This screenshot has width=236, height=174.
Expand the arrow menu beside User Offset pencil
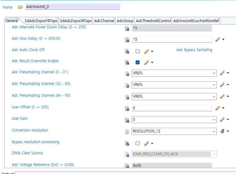pyautogui.click(x=223, y=108)
